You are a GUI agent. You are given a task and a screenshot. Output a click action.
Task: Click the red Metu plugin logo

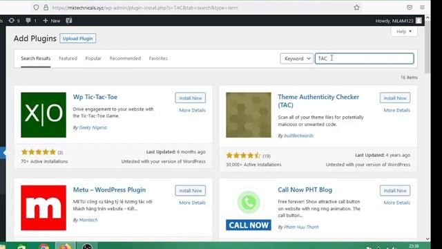tap(44, 207)
